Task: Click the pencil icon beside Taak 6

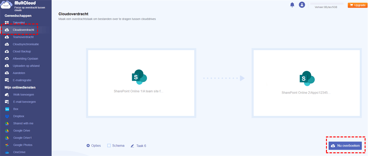Action: 132,146
